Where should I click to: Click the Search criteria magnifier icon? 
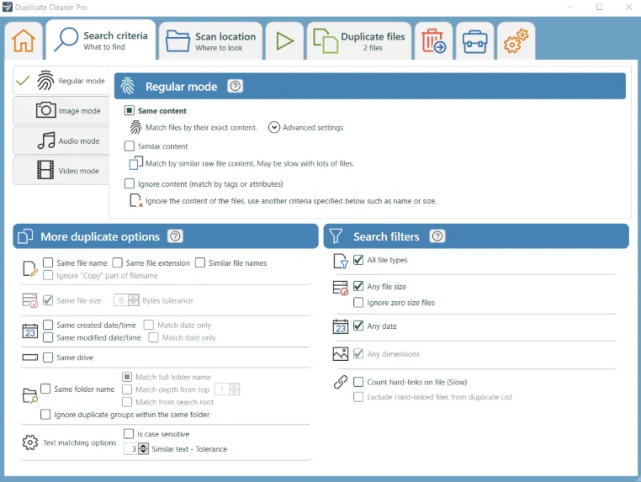66,40
